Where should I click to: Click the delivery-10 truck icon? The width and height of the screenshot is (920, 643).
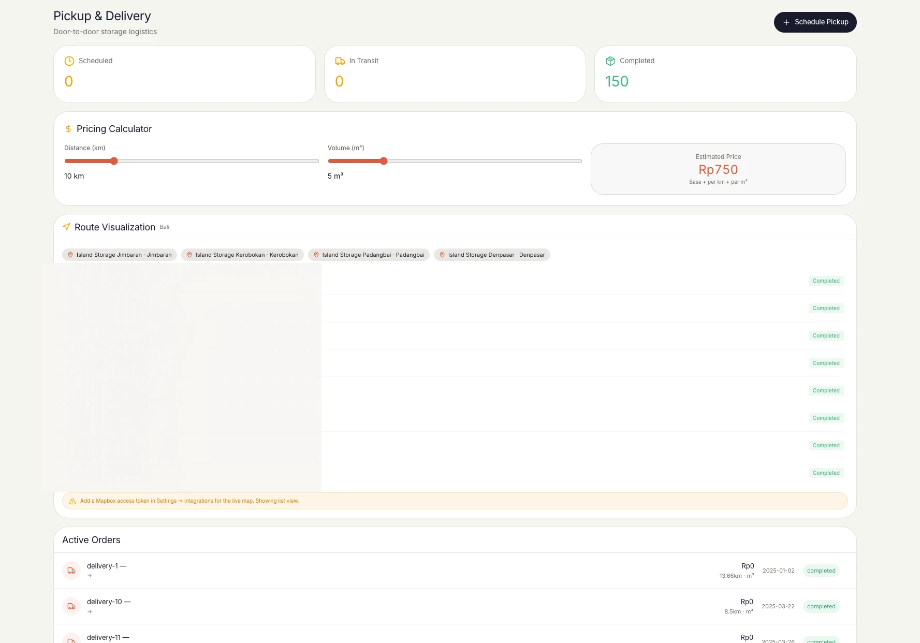(71, 606)
